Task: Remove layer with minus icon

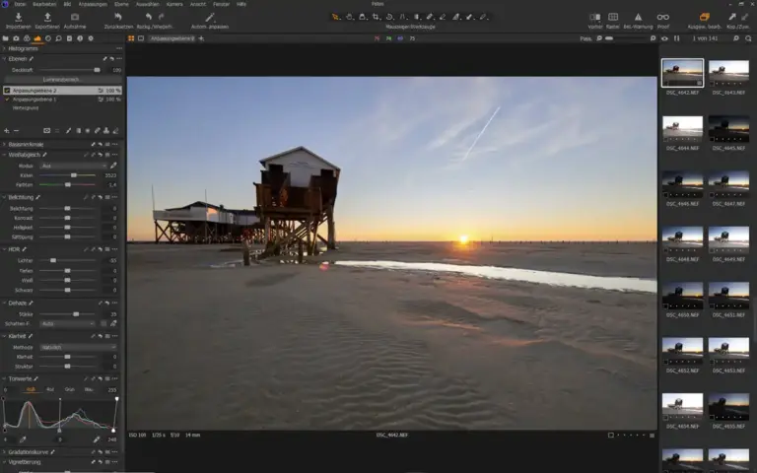Action: [16, 131]
